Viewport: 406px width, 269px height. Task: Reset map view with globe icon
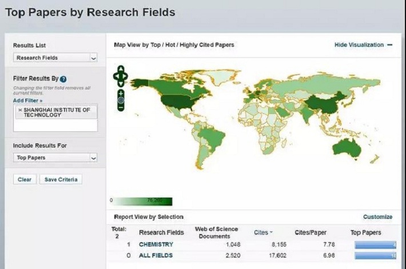click(x=121, y=100)
